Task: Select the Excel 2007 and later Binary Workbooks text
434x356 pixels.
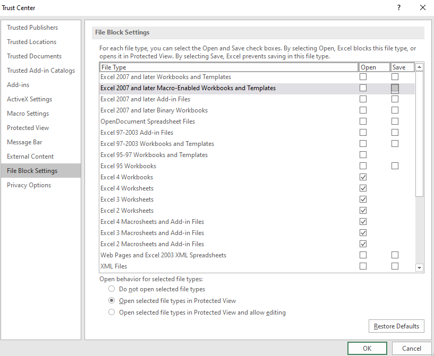Action: click(x=154, y=110)
